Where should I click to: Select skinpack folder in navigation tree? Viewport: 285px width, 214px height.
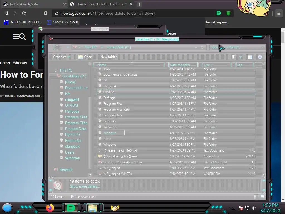pos(72,146)
